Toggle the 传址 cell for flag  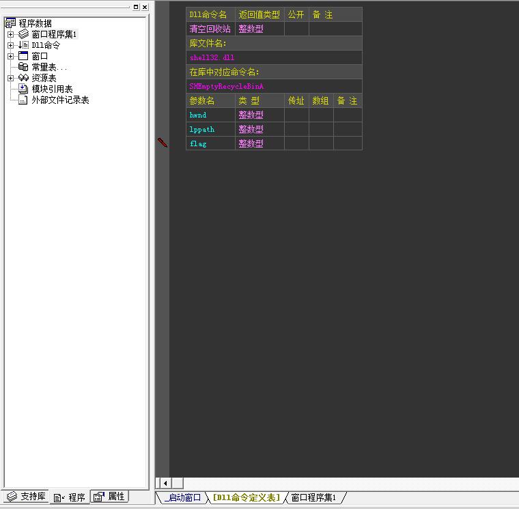[x=296, y=143]
